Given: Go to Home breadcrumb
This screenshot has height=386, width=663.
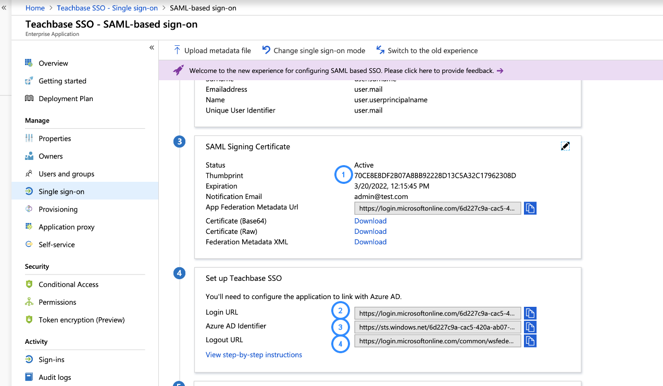Looking at the screenshot, I should point(35,8).
